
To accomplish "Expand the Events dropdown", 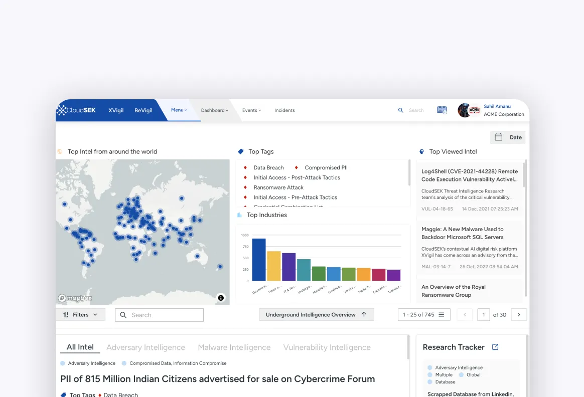I will click(x=251, y=110).
